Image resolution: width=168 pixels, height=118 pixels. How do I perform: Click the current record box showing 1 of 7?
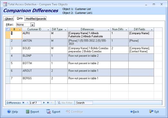(35, 103)
